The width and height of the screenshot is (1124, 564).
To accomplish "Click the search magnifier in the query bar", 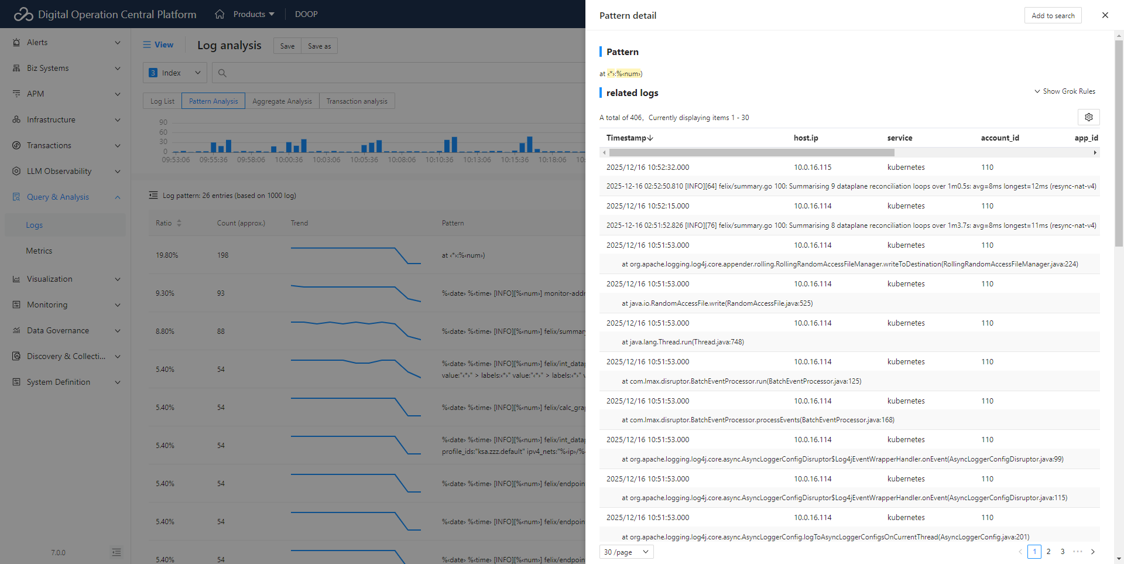I will (x=221, y=72).
